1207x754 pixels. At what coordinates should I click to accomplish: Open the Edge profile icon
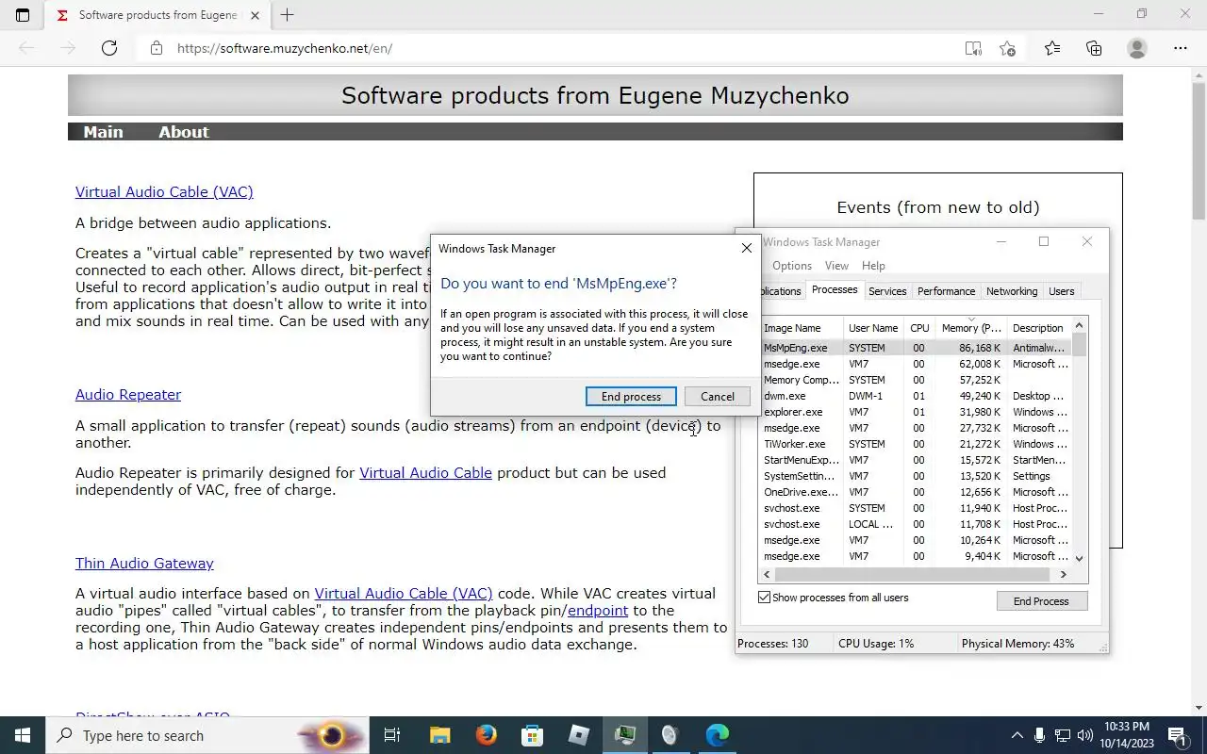(1137, 48)
